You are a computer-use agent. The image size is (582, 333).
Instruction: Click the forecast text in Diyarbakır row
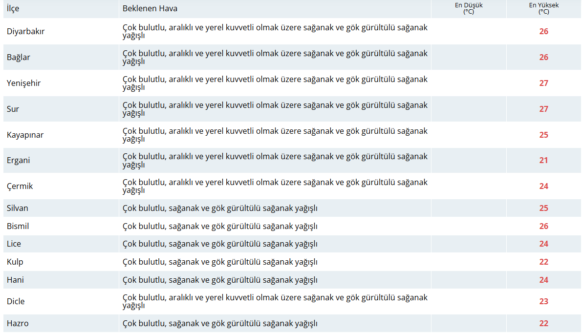[x=275, y=32]
